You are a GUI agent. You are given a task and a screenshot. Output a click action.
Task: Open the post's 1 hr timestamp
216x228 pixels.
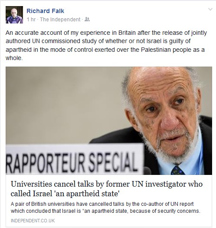(31, 20)
